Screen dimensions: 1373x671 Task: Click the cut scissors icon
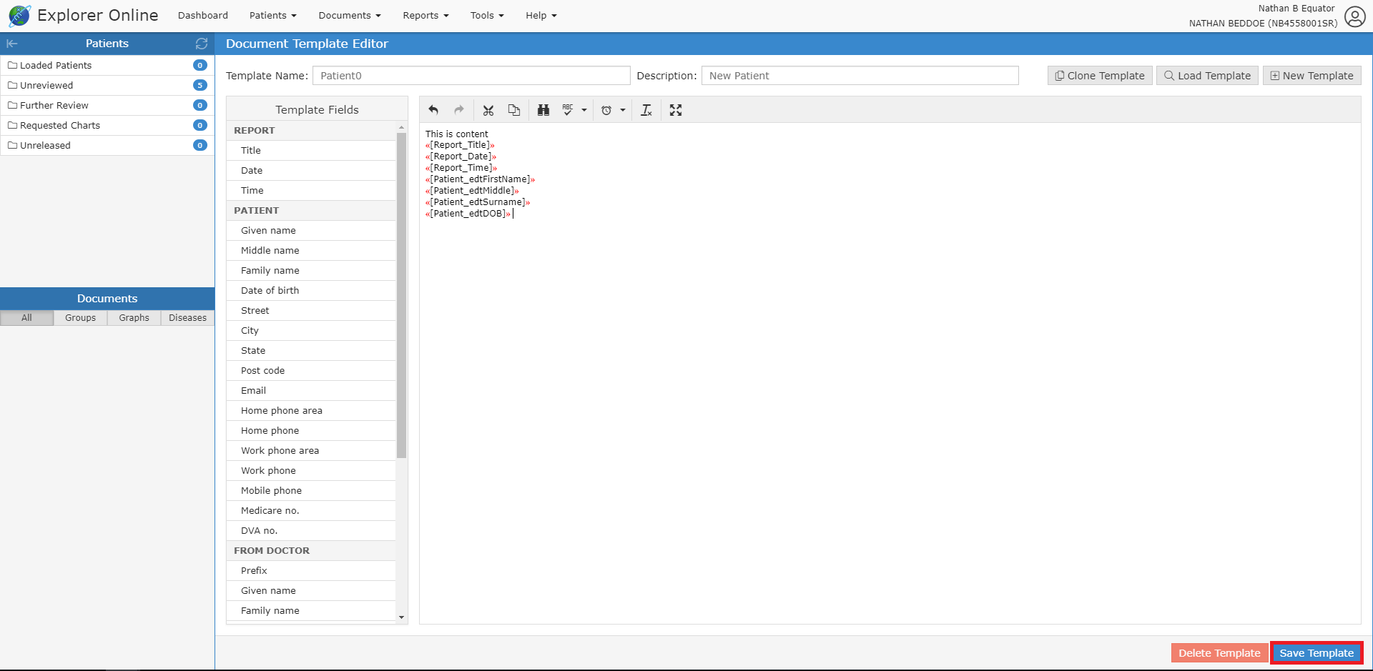tap(488, 110)
